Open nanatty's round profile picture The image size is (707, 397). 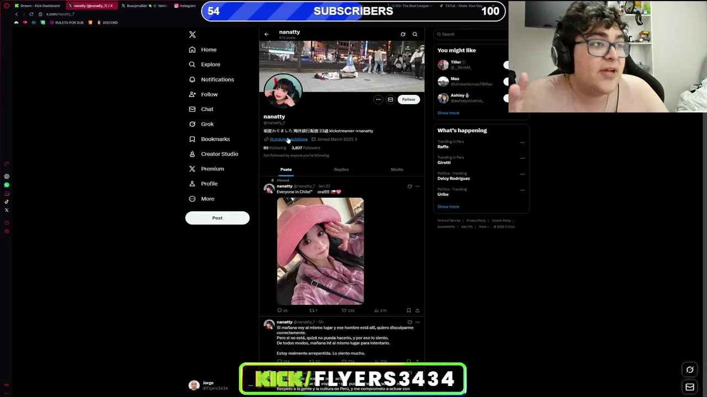tap(283, 92)
